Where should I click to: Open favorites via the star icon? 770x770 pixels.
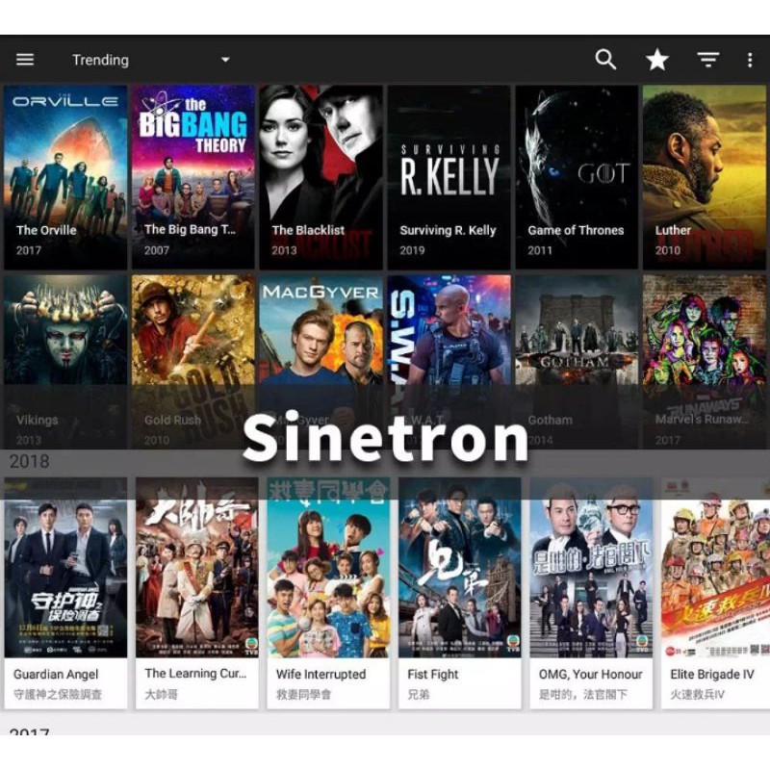point(657,60)
